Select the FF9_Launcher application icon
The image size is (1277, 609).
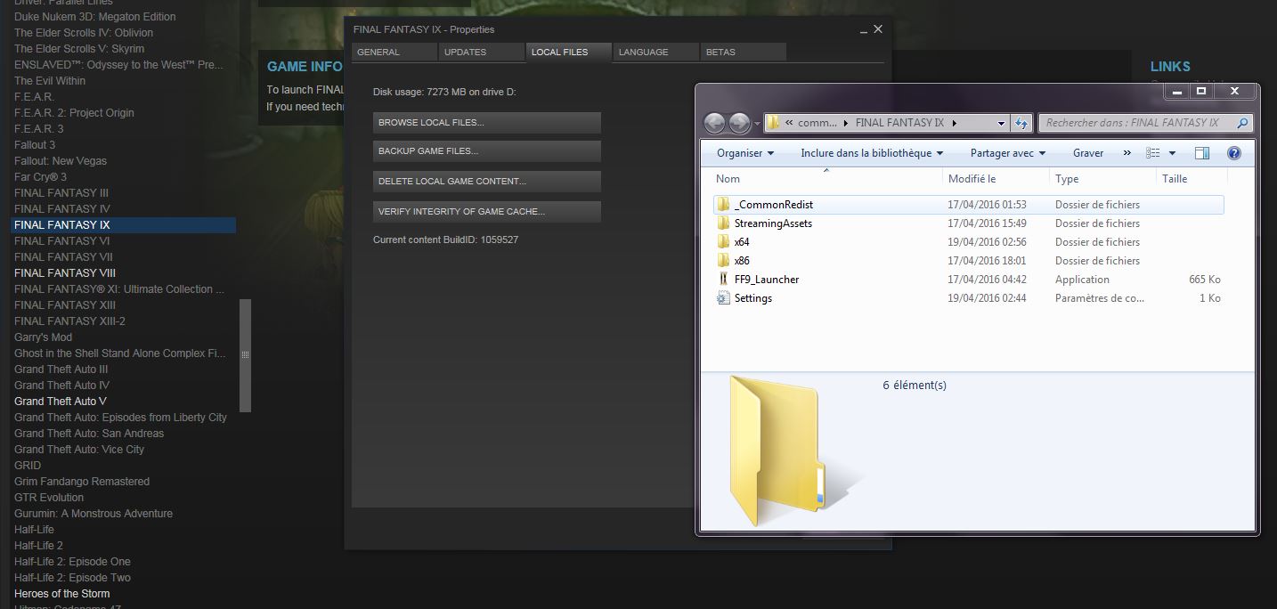point(723,280)
